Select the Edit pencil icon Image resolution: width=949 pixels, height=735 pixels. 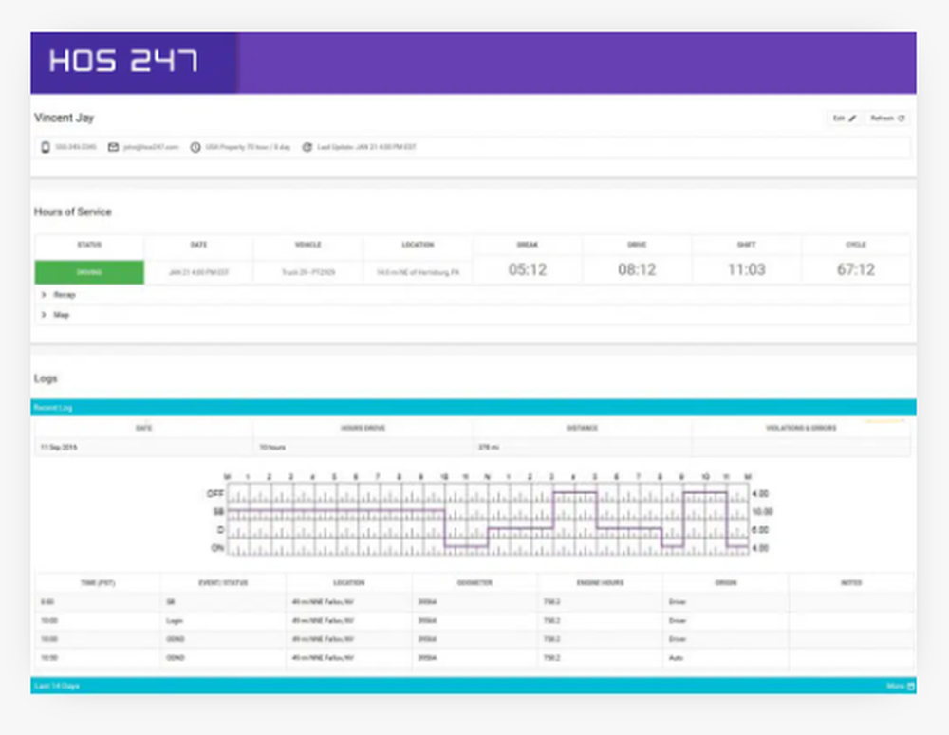pos(852,118)
